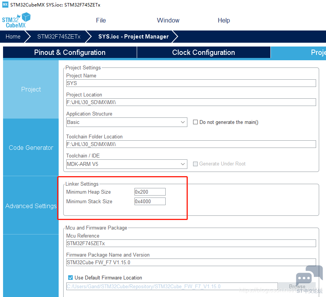
Task: Uncheck Use Default Firmware Location
Action: [x=70, y=278]
